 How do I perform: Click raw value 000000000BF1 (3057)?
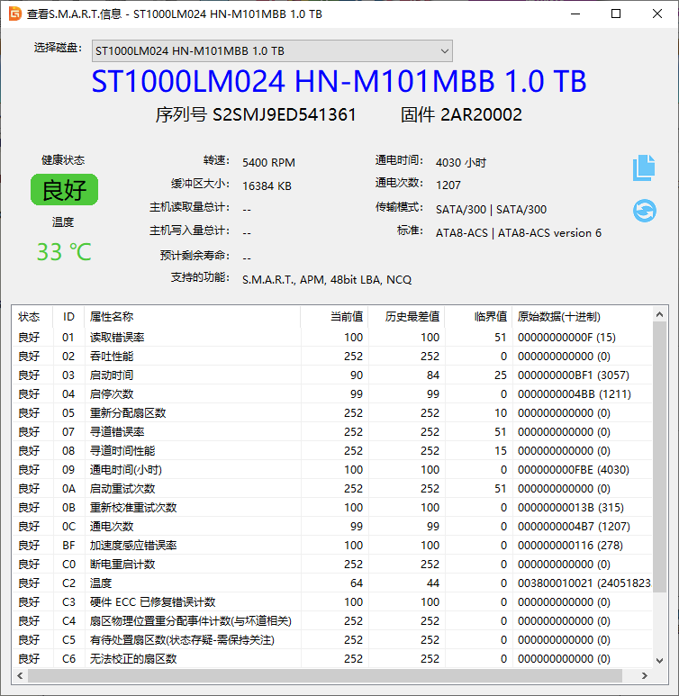pyautogui.click(x=574, y=375)
